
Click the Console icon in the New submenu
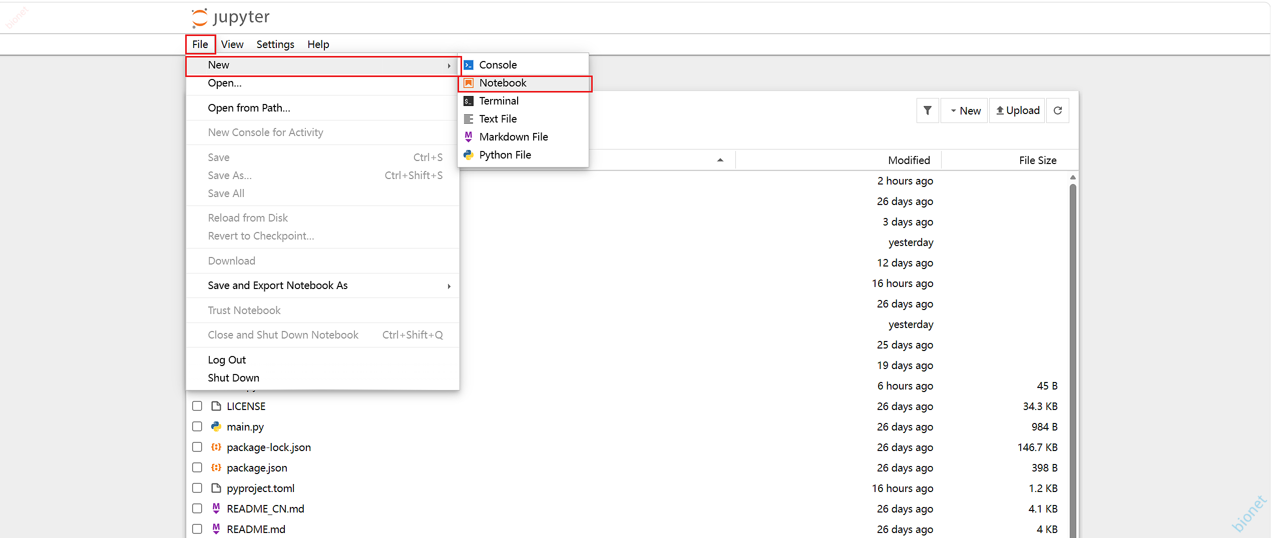469,65
